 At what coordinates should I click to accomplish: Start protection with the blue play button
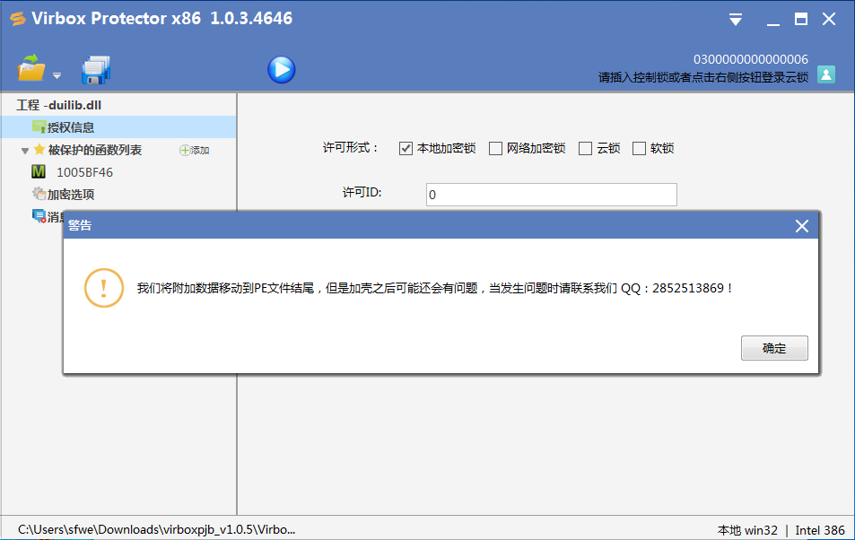pyautogui.click(x=282, y=70)
